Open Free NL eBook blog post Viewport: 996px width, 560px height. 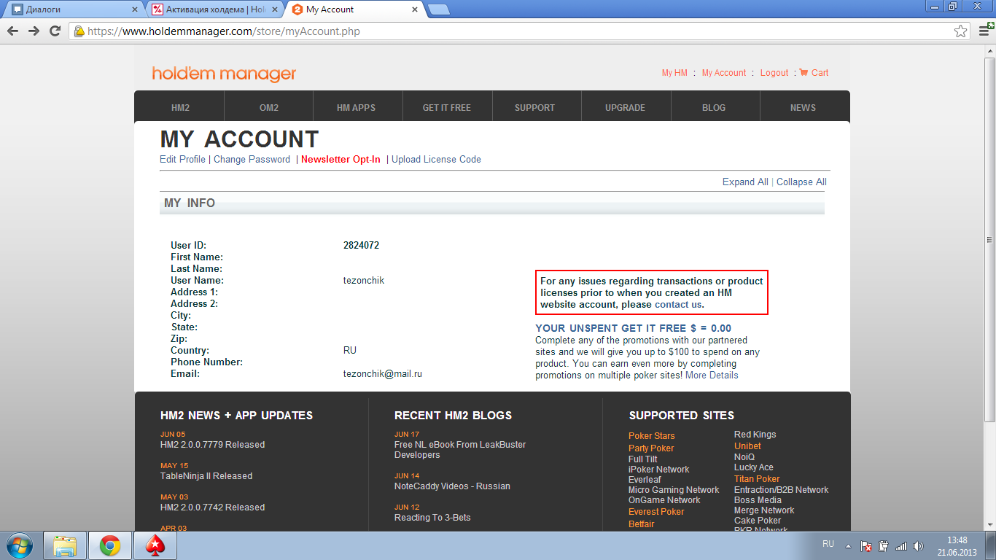[x=460, y=449]
